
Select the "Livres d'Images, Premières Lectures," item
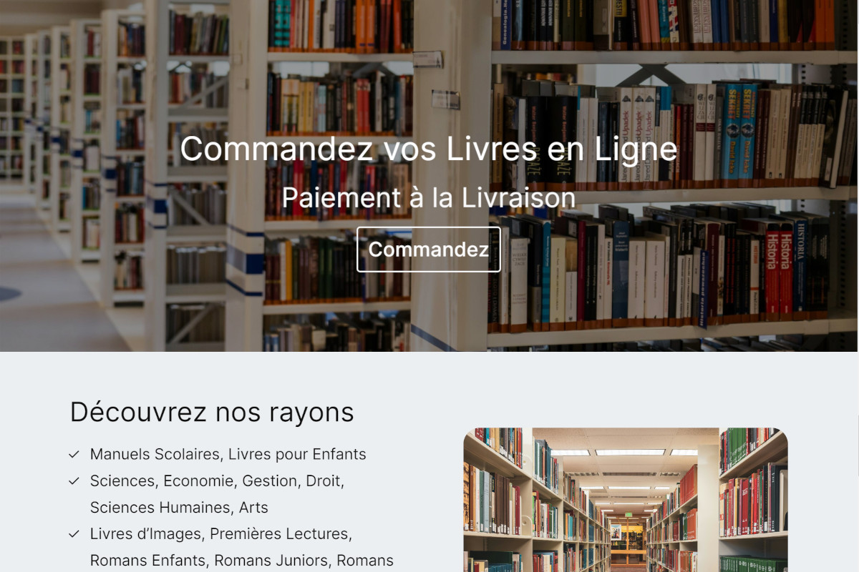pos(221,534)
